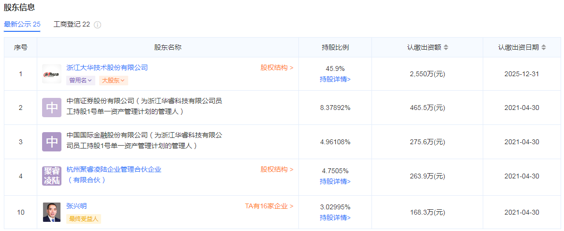Click the 465.5万(元) contribution amount
Viewport: 564px width, 231px height.
(428, 108)
